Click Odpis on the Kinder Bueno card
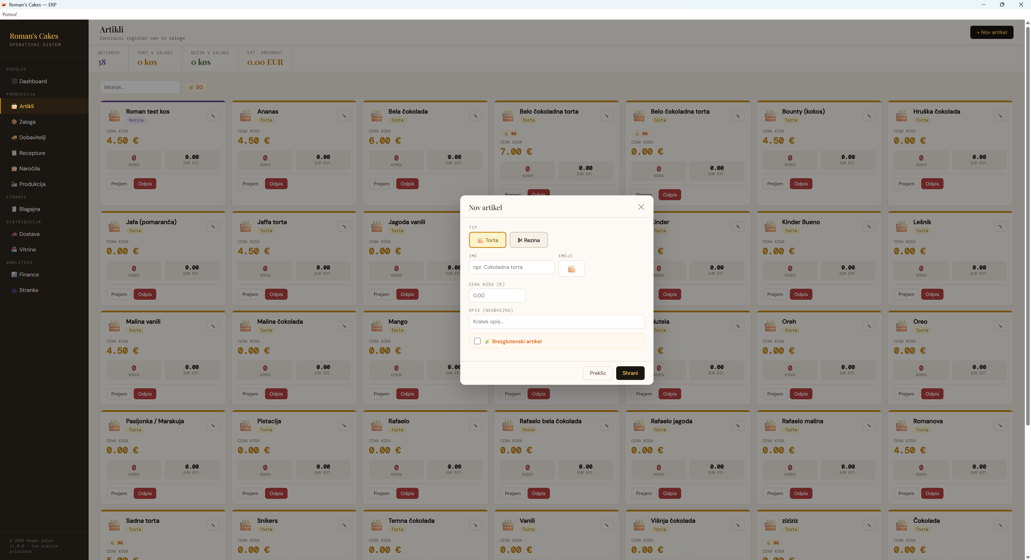Viewport: 1031px width, 560px height. (801, 294)
